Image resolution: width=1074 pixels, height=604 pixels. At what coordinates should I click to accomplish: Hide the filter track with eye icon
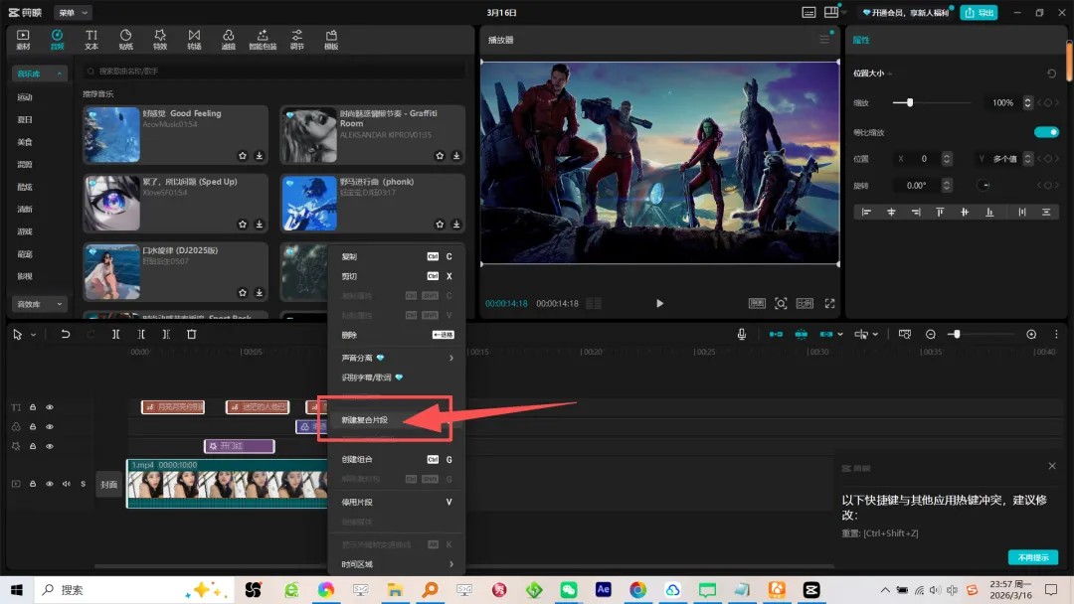point(50,427)
